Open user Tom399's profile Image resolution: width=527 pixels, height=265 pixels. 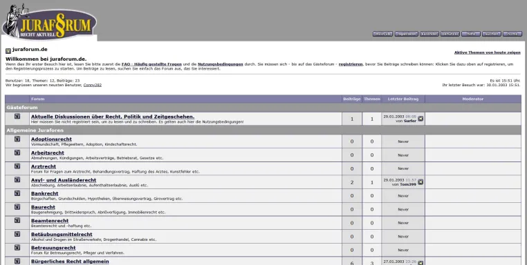(407, 184)
